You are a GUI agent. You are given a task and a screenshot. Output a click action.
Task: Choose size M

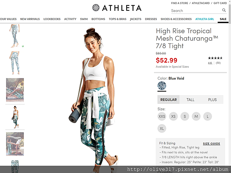[x=196, y=116]
